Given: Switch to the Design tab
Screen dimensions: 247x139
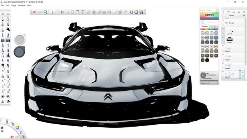Looking at the screenshot, I should tap(214, 26).
